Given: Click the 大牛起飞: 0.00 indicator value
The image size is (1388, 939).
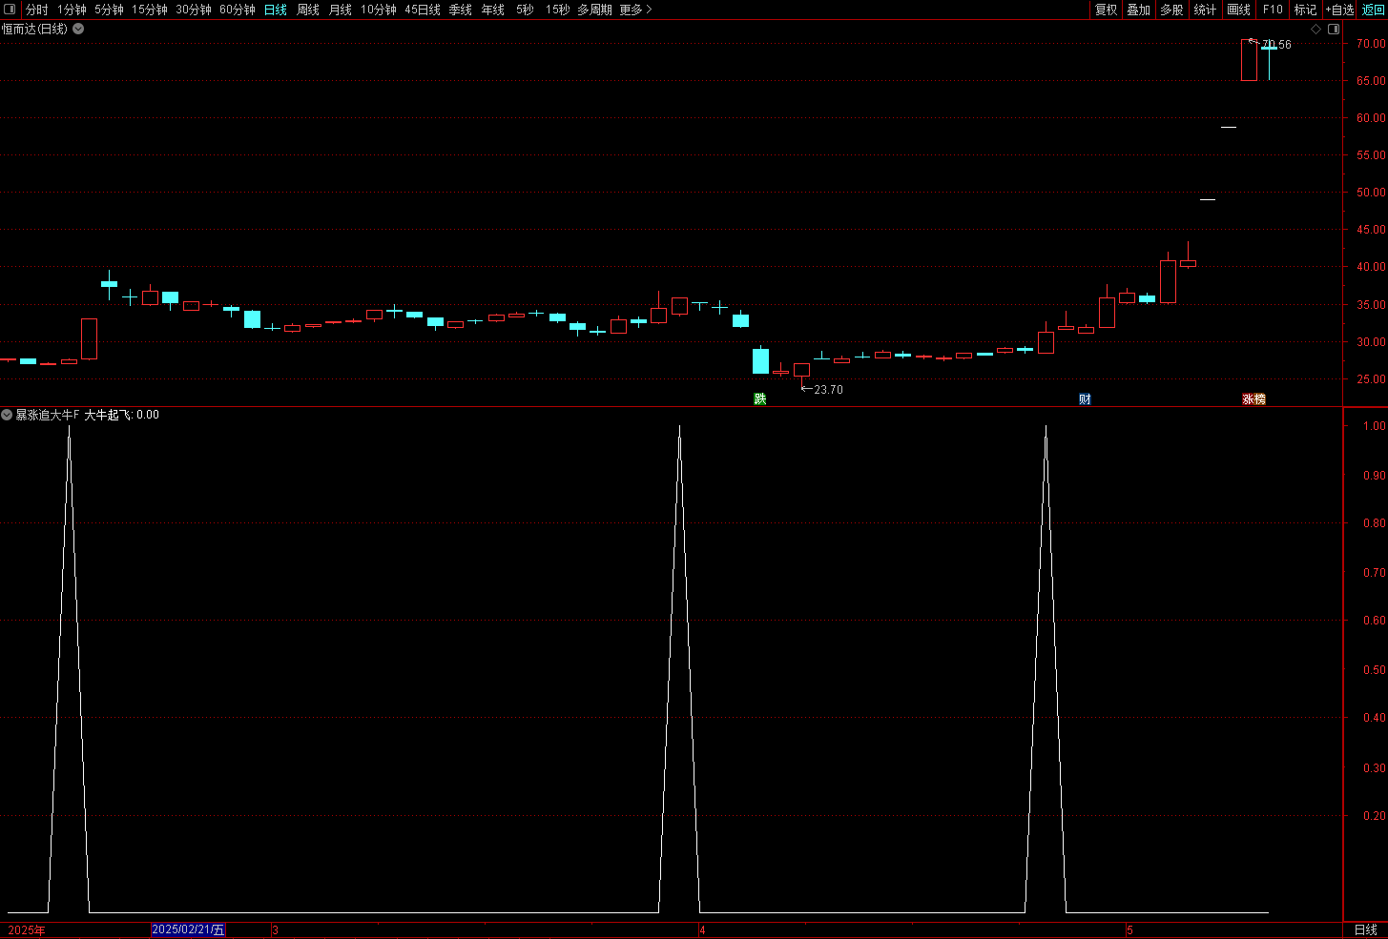Looking at the screenshot, I should click(x=122, y=415).
